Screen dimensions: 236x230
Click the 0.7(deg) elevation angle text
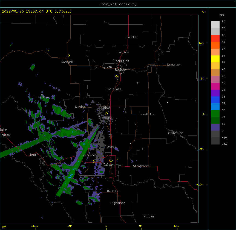coord(63,11)
